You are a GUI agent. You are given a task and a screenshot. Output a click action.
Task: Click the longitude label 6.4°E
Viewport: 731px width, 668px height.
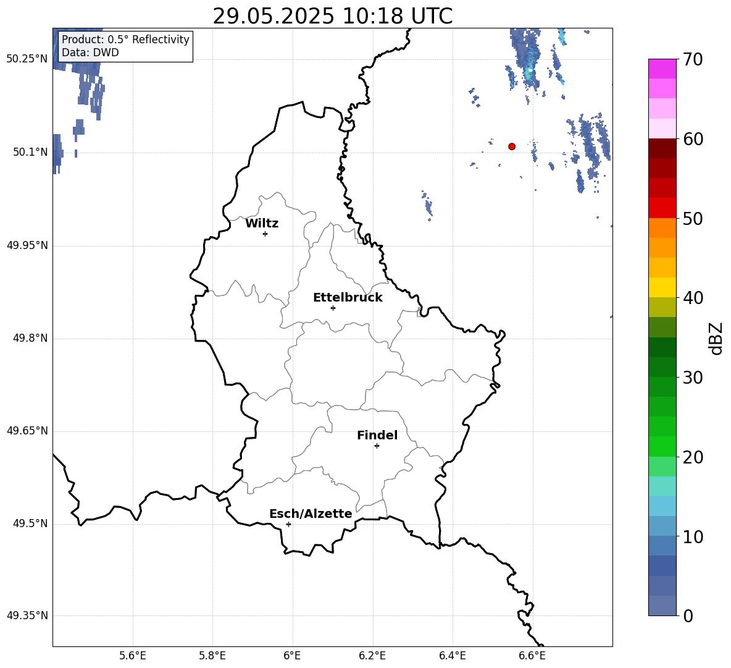(452, 656)
